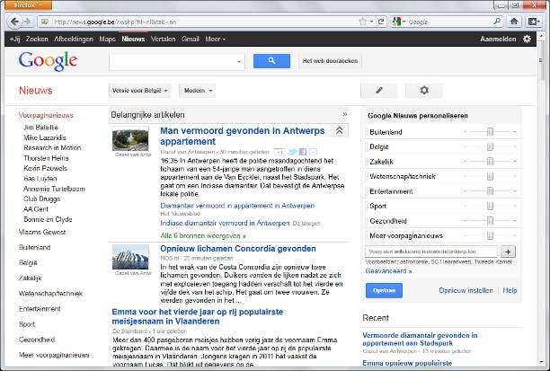This screenshot has height=371, width=550.
Task: Click the add-topic text field
Action: click(x=431, y=252)
